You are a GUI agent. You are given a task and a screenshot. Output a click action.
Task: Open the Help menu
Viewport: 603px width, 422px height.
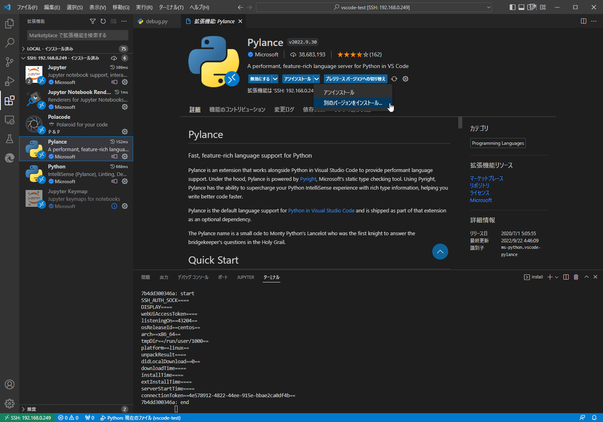200,8
